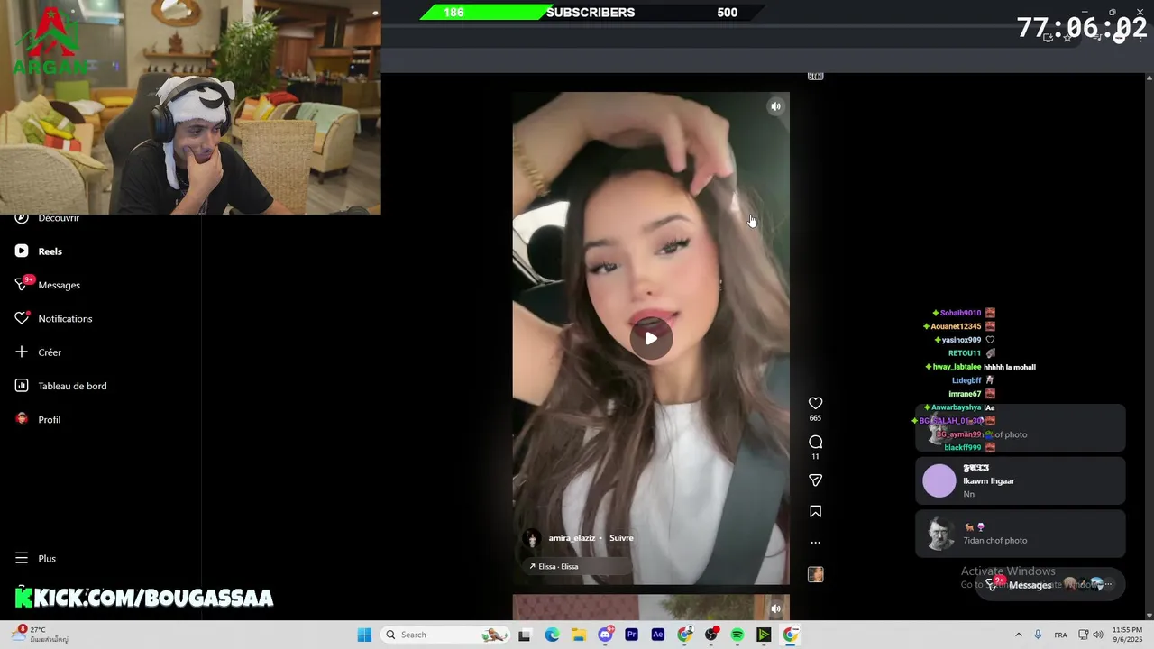The width and height of the screenshot is (1154, 649).
Task: Open the reel's three-dot more options
Action: click(815, 543)
